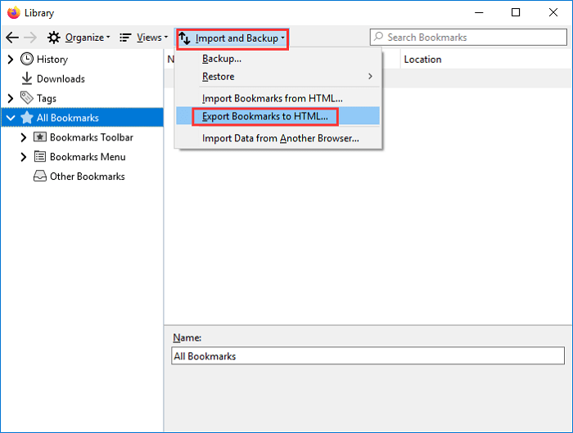Image resolution: width=573 pixels, height=433 pixels.
Task: Click the back arrow navigation icon
Action: point(12,38)
